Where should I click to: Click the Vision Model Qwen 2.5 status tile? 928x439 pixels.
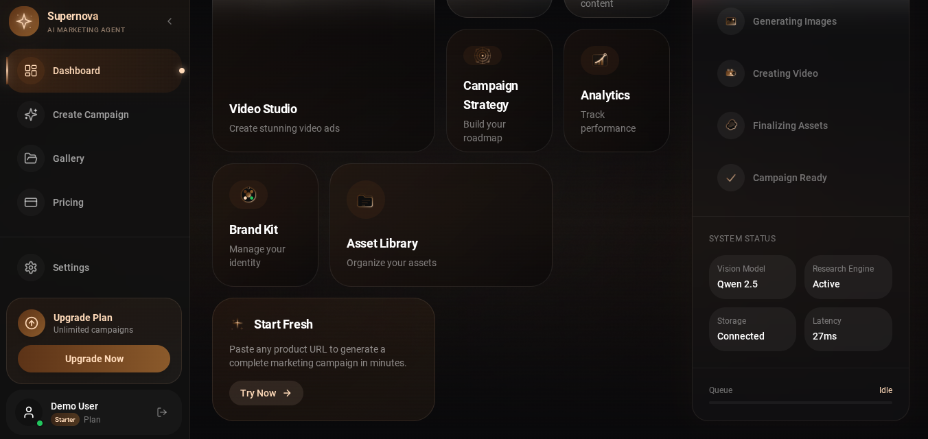[752, 277]
